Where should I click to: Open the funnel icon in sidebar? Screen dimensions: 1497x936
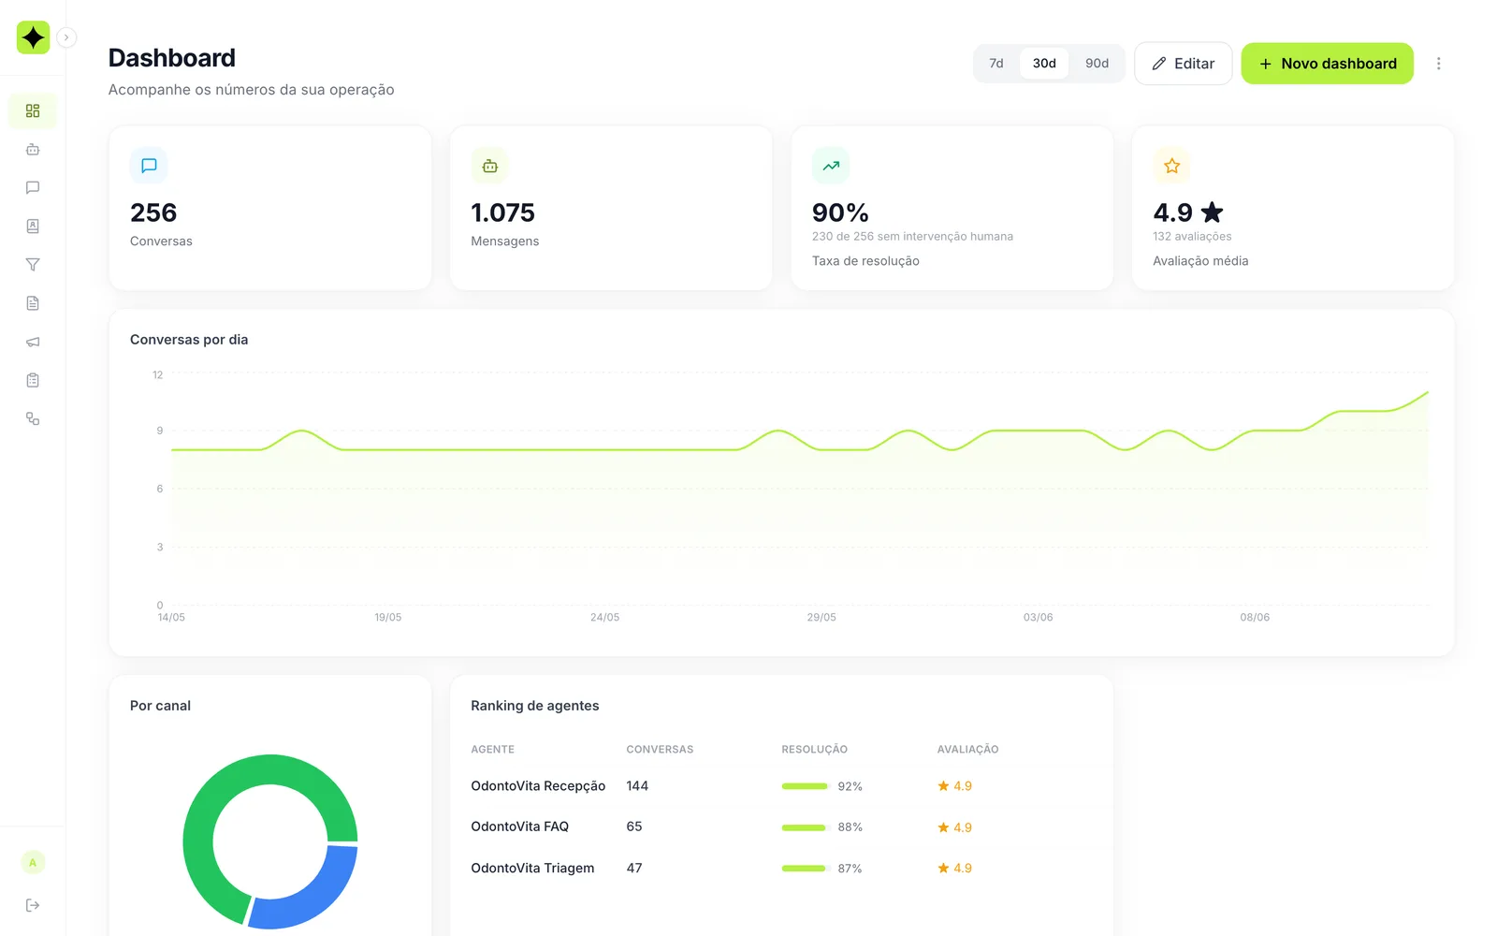pyautogui.click(x=33, y=265)
